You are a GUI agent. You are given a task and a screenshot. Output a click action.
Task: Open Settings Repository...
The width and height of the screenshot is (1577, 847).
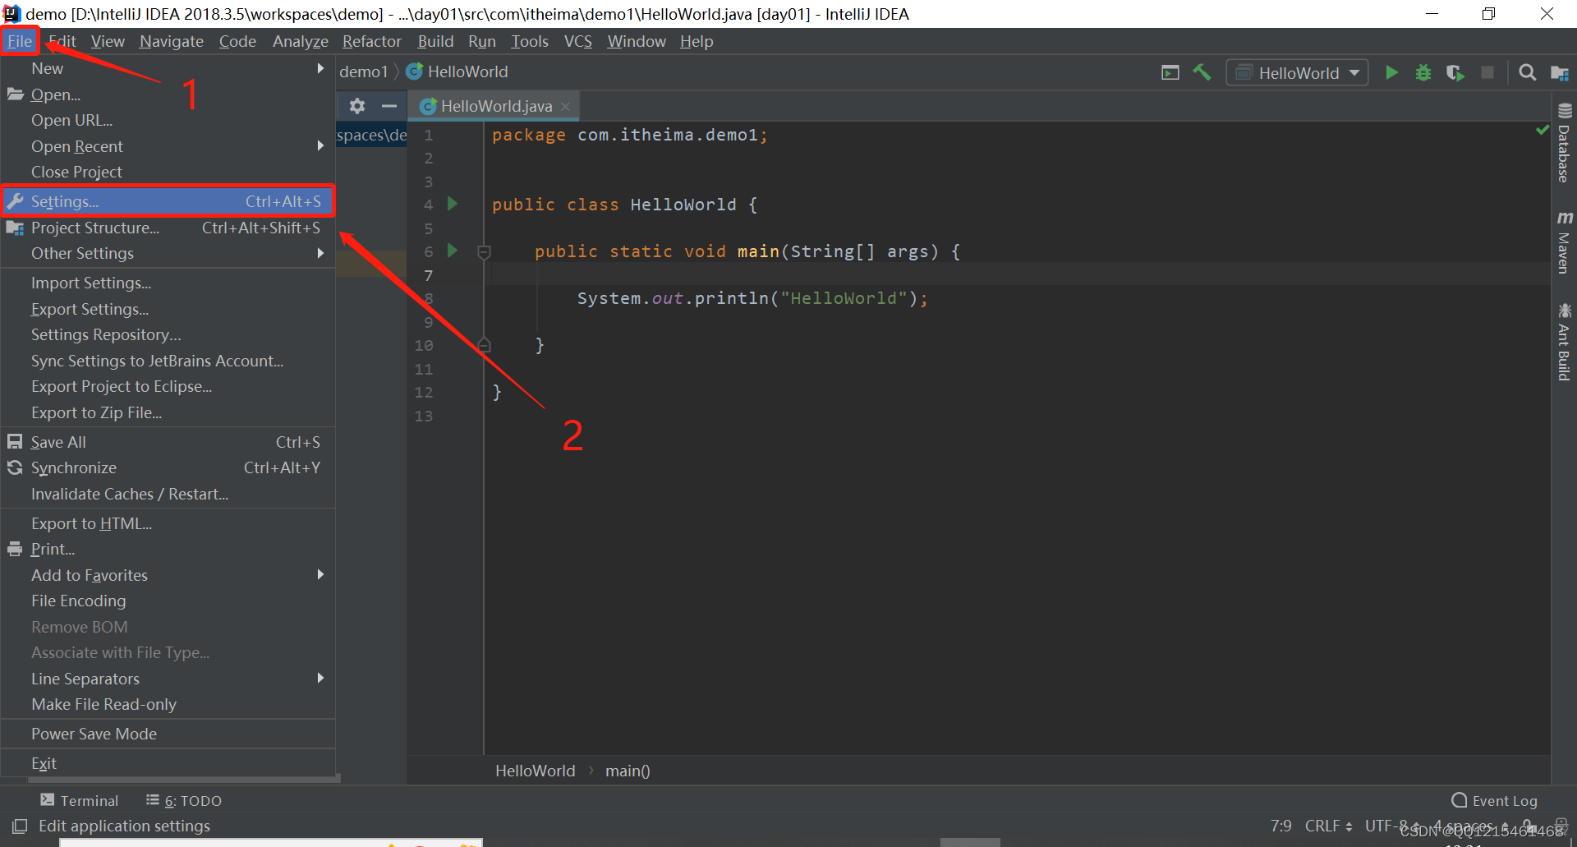point(168,334)
